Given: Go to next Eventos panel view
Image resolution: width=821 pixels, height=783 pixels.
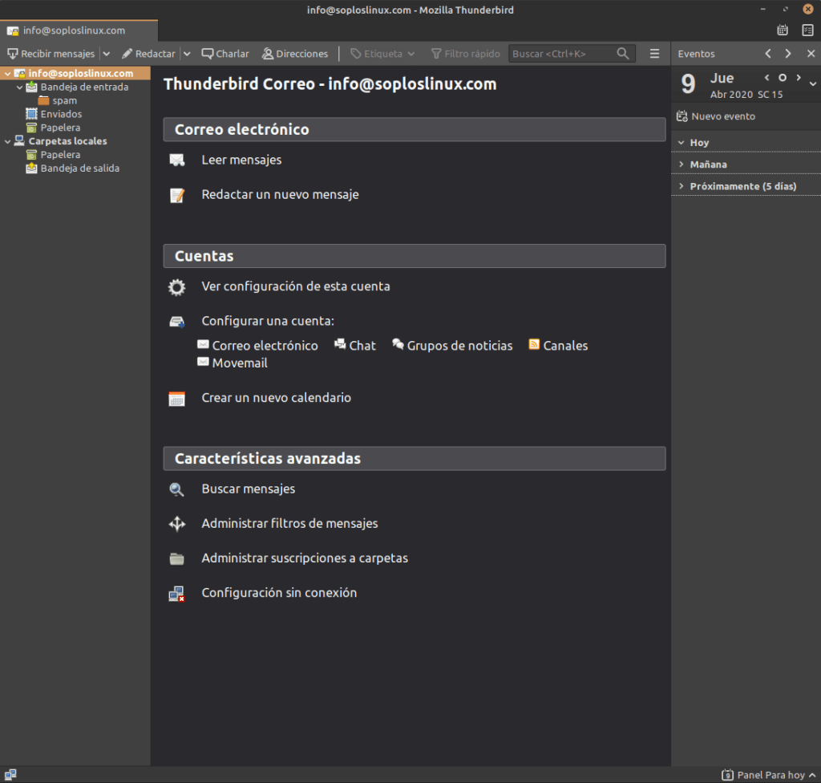Looking at the screenshot, I should [x=788, y=54].
